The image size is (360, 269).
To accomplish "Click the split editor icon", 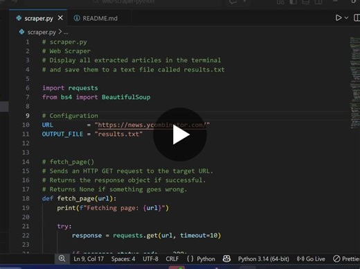I will click(x=357, y=18).
